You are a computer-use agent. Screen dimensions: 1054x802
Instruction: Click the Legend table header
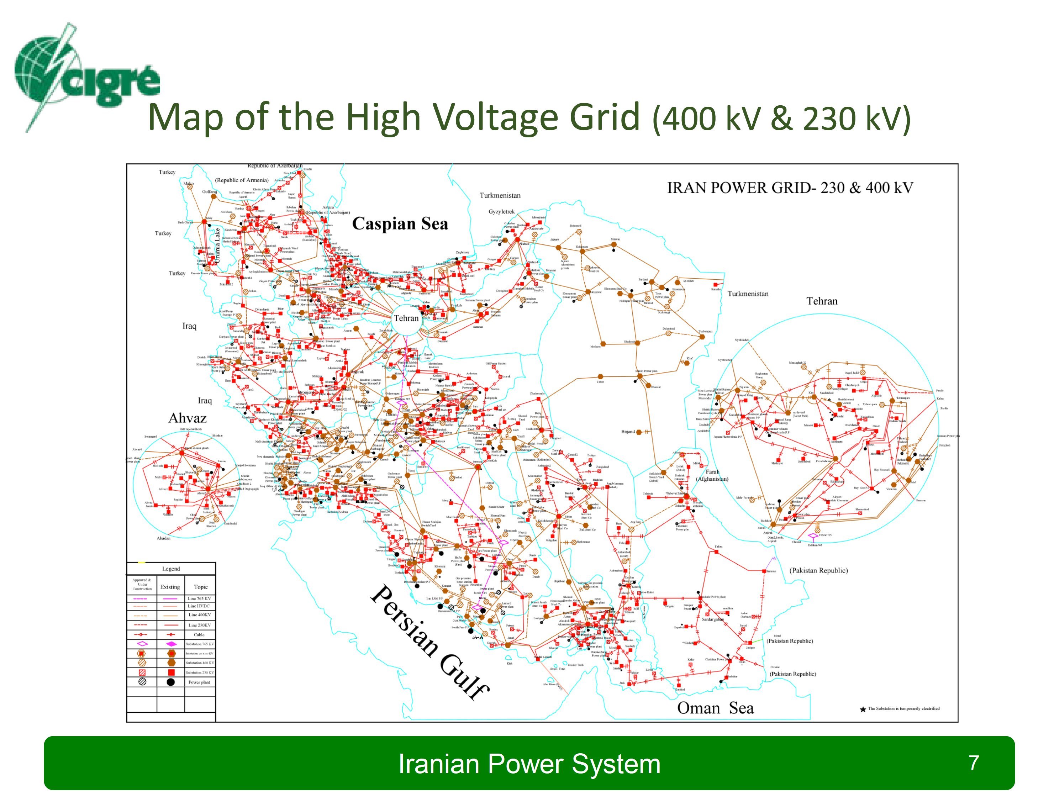tap(171, 569)
